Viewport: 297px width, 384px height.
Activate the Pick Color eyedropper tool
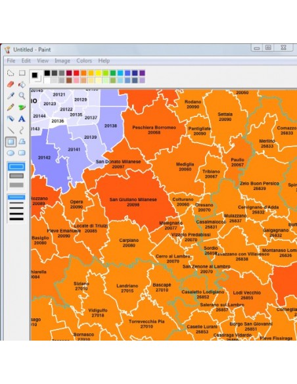point(11,96)
